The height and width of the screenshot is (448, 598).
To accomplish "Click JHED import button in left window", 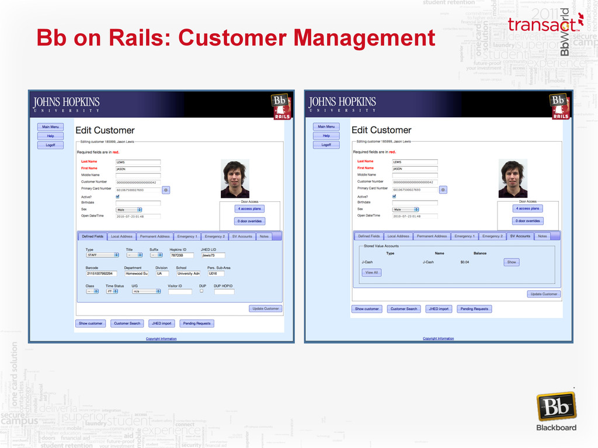I will click(162, 323).
